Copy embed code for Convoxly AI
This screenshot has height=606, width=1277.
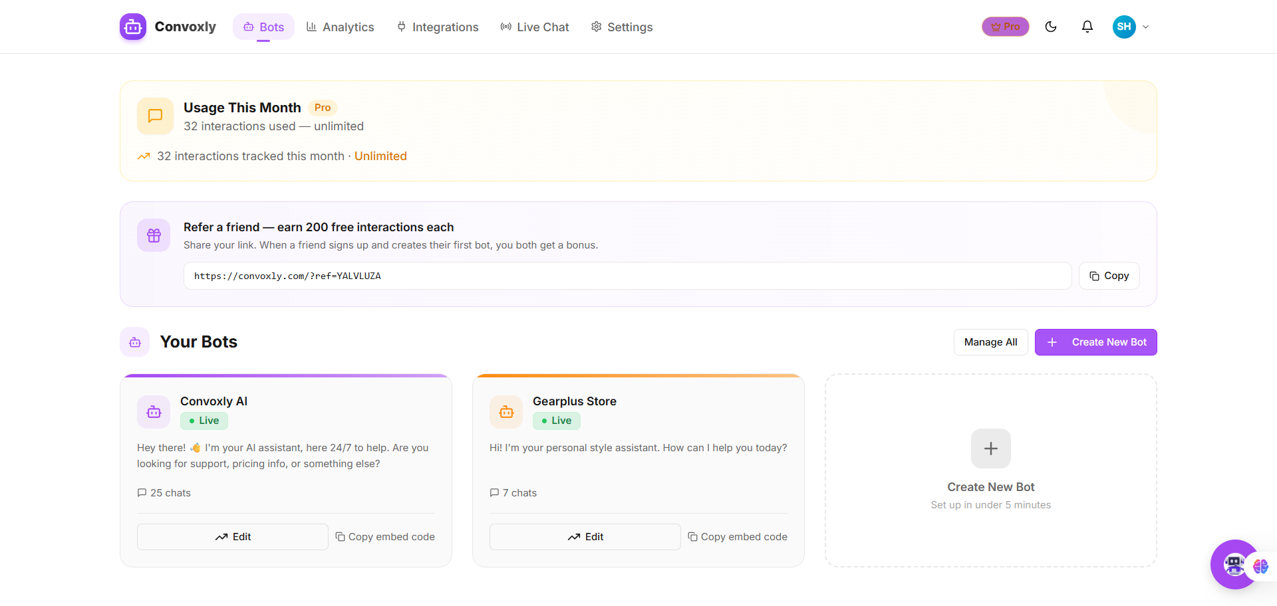[x=385, y=536]
